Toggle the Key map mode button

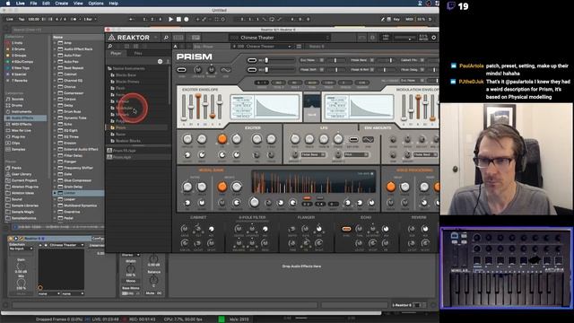[x=396, y=19]
